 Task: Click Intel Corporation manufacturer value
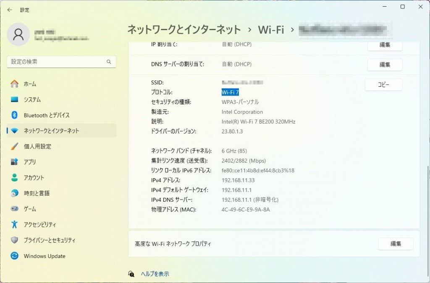click(242, 112)
